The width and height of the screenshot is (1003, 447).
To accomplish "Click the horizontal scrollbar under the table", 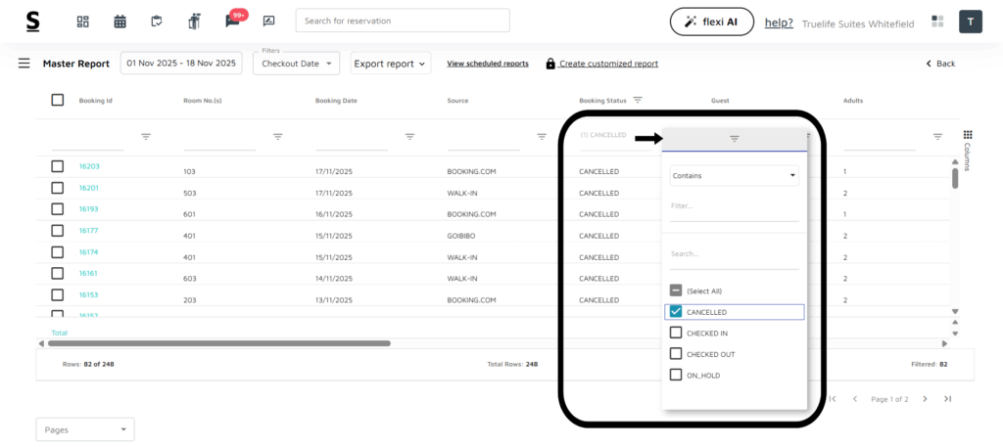I will point(219,343).
